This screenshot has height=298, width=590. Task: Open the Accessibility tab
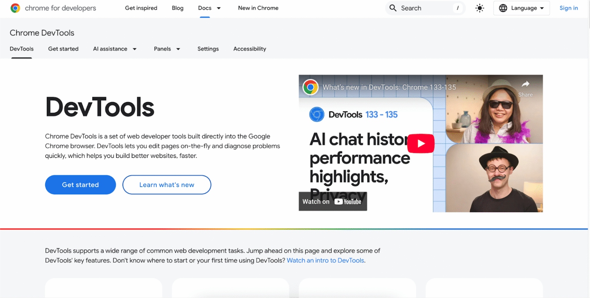click(250, 49)
